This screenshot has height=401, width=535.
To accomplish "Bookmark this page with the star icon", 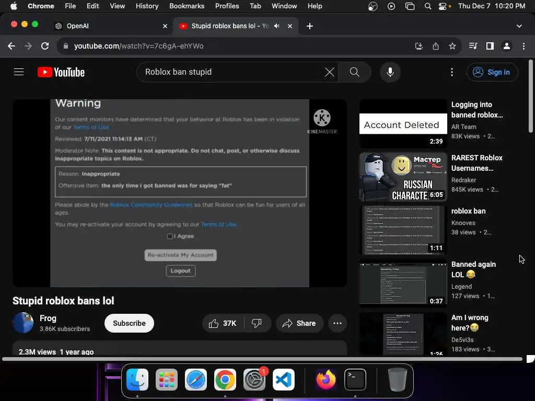I will tap(452, 46).
